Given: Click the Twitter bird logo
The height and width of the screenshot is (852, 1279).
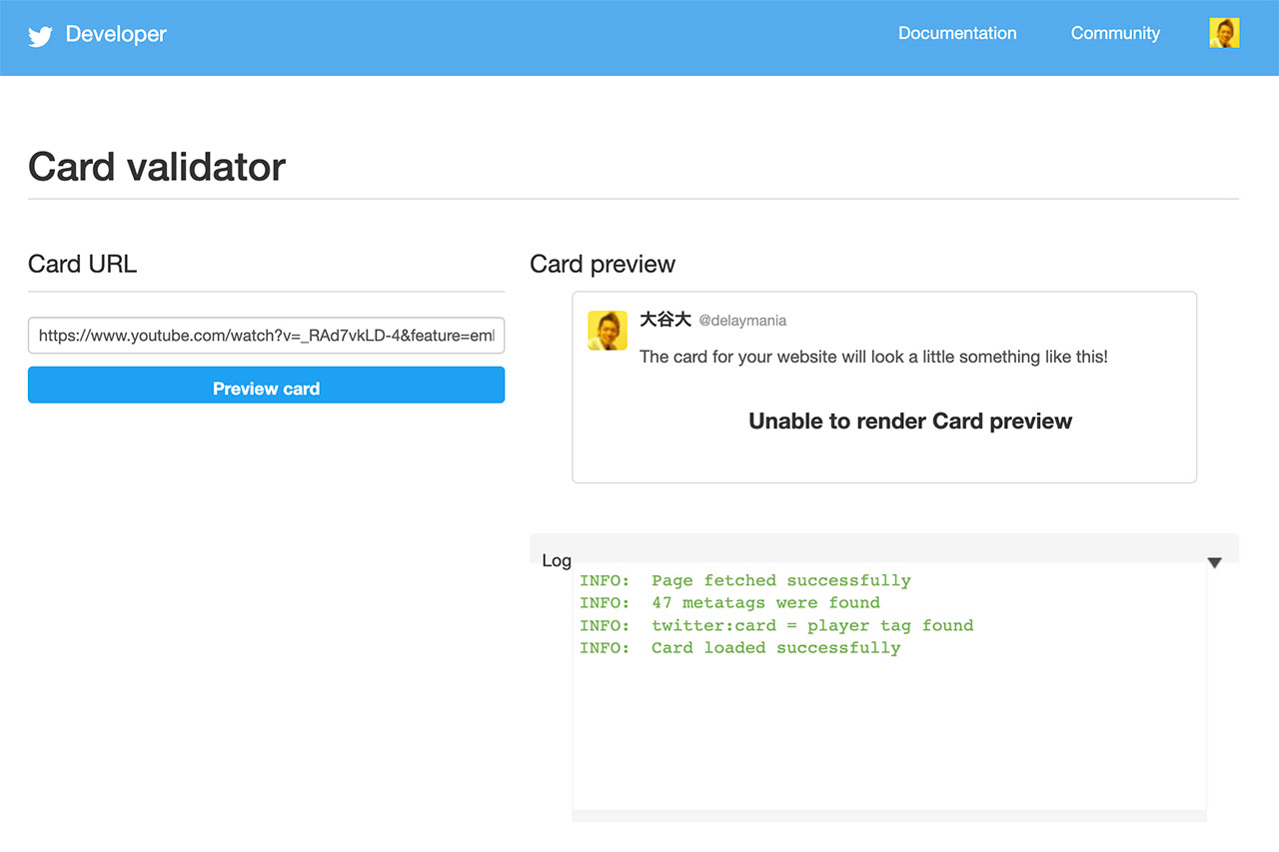Looking at the screenshot, I should pos(40,36).
